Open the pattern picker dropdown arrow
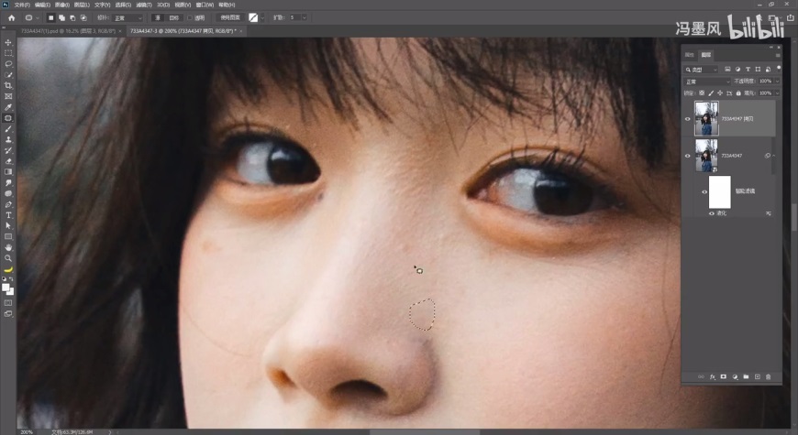This screenshot has width=798, height=435. pyautogui.click(x=262, y=17)
